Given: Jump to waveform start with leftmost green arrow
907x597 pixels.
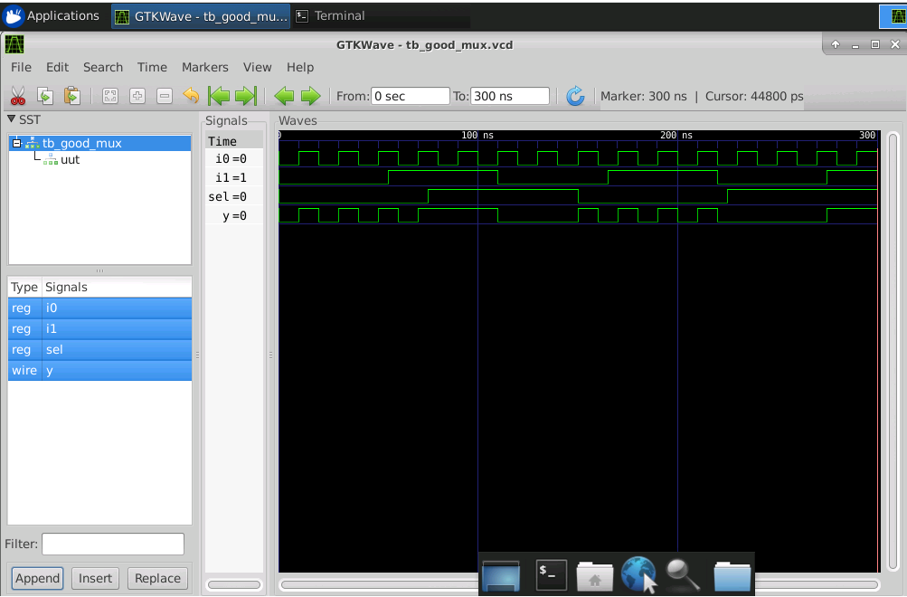Looking at the screenshot, I should [217, 95].
